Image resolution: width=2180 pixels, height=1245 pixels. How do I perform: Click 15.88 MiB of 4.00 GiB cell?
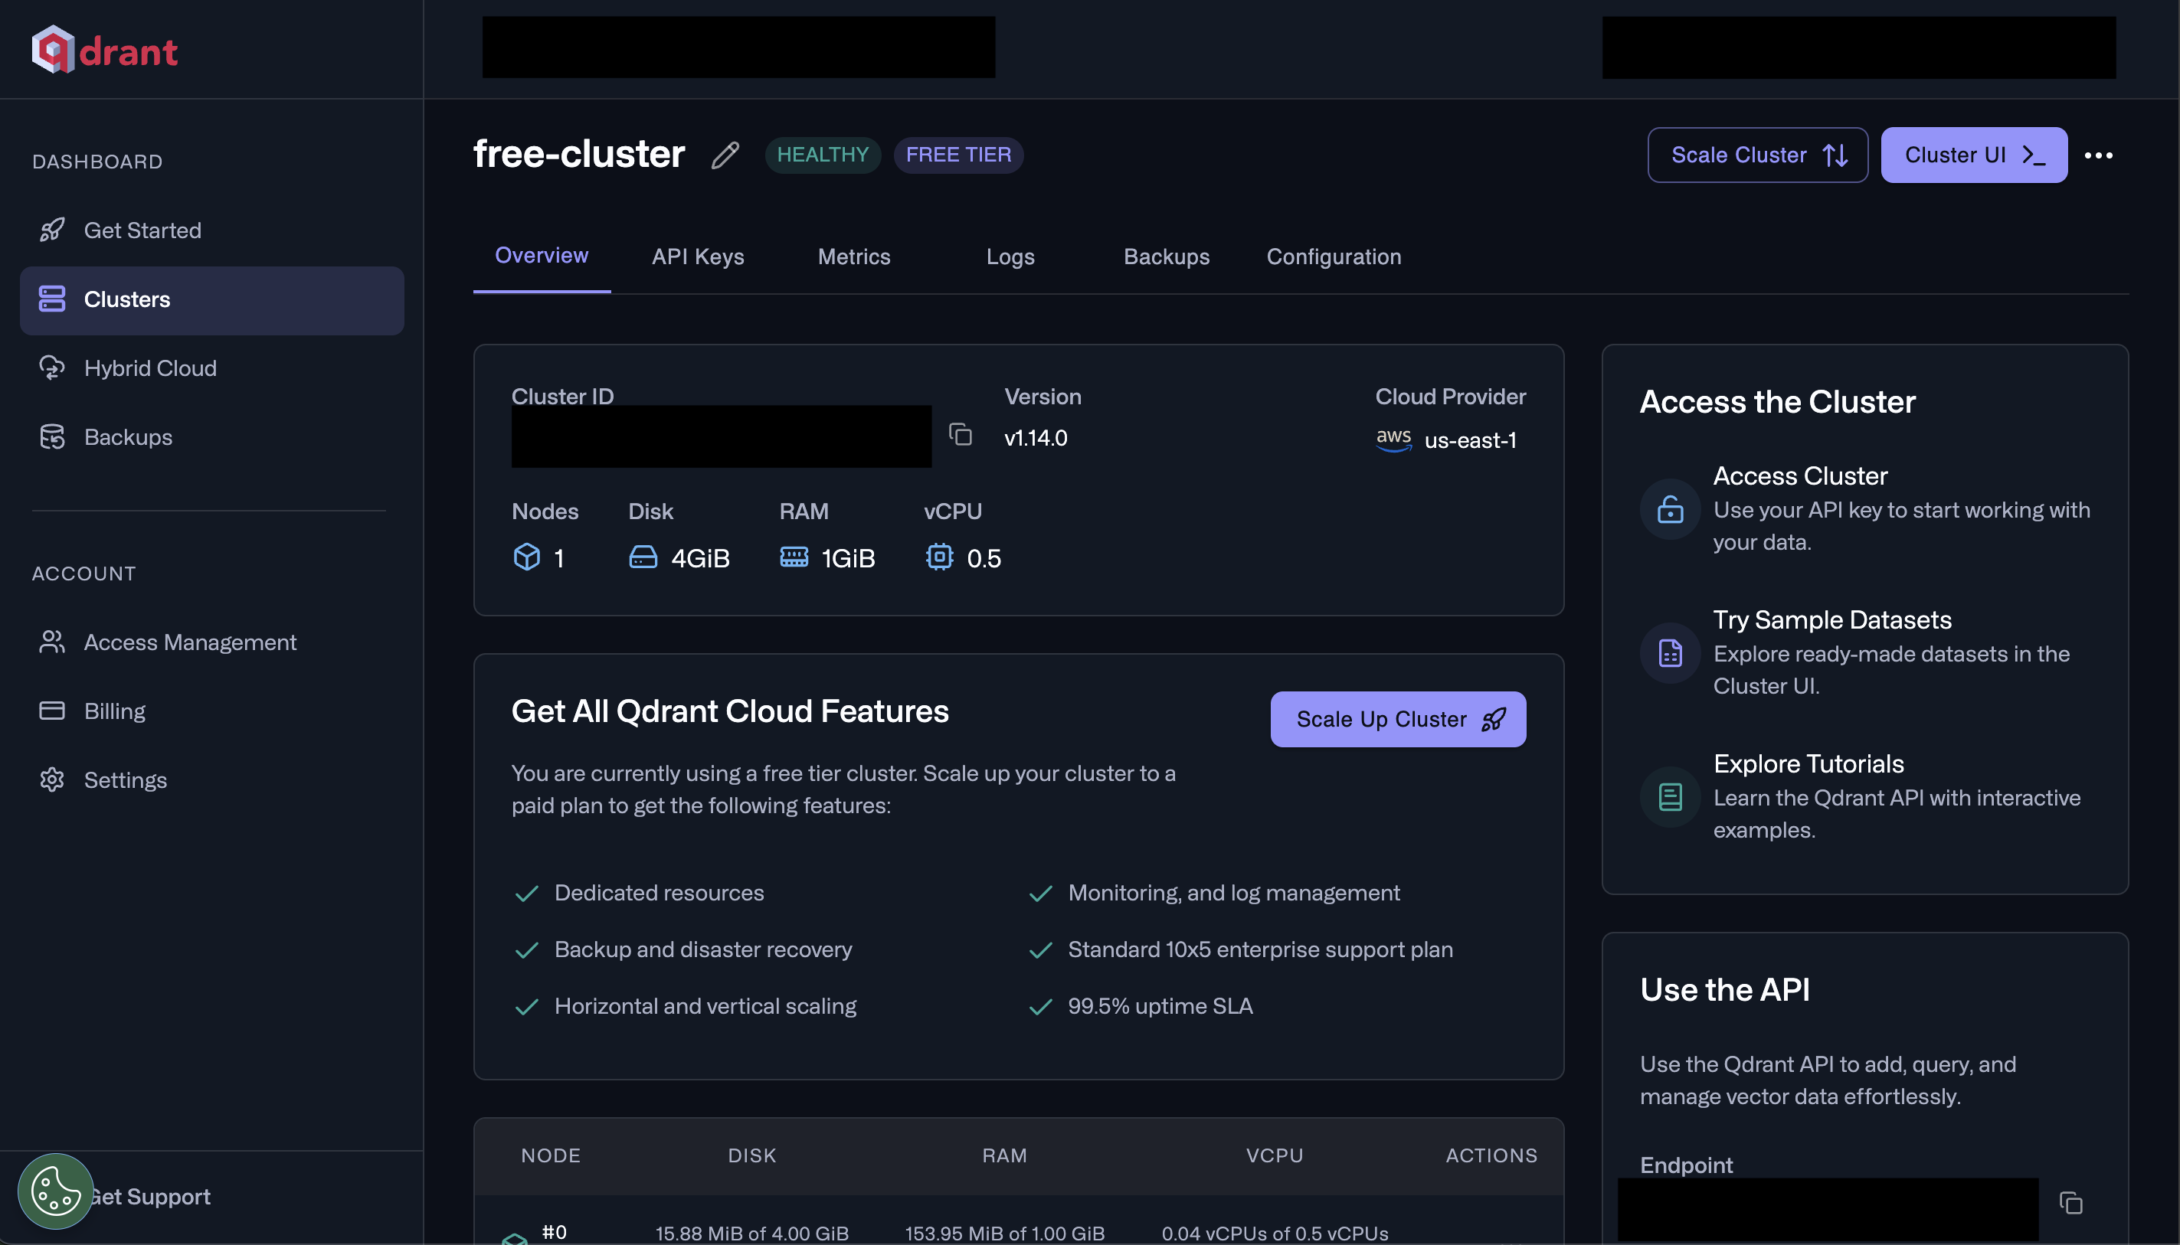click(x=751, y=1233)
